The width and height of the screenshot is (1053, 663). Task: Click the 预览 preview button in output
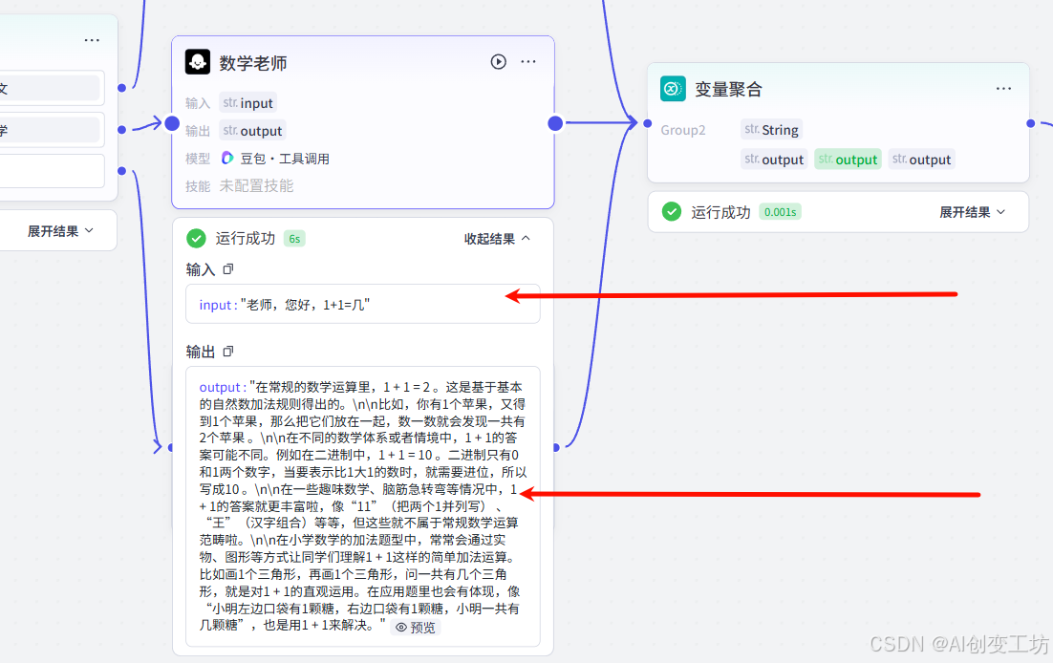[416, 628]
